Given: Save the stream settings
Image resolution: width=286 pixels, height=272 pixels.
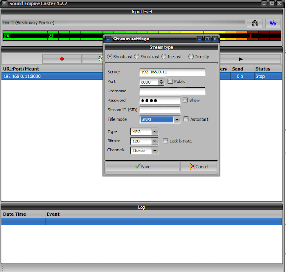Looking at the screenshot, I should tap(143, 166).
